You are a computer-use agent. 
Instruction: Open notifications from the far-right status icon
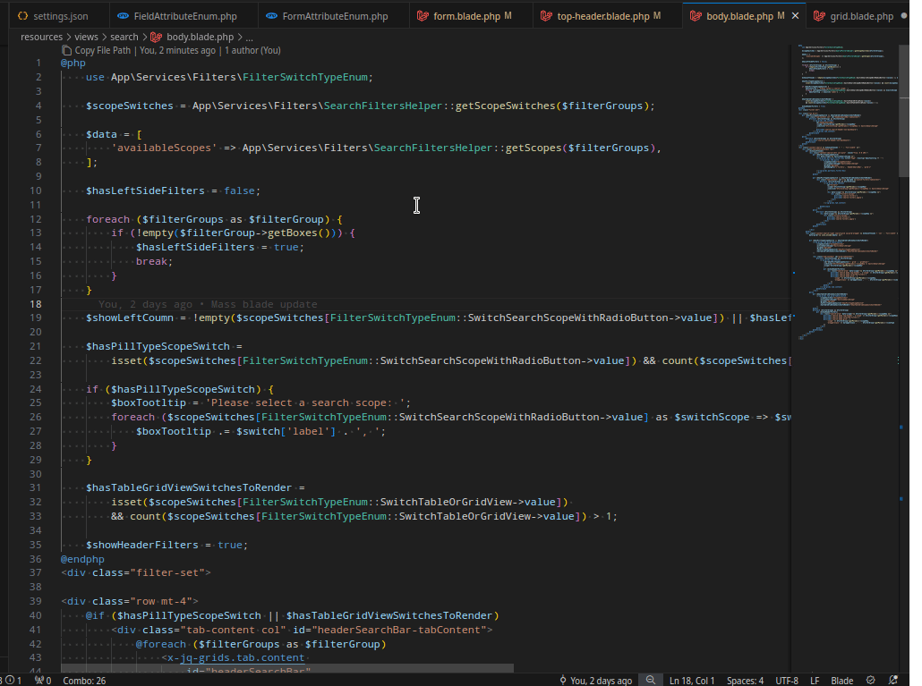tap(896, 681)
